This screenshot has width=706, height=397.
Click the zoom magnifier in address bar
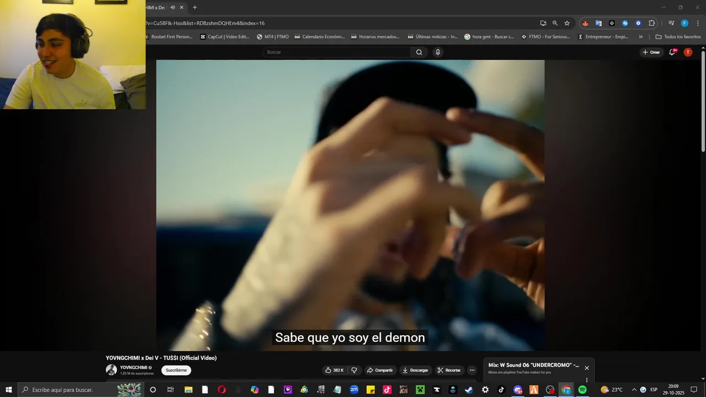pos(555,23)
